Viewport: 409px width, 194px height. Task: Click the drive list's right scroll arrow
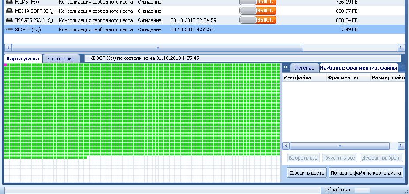tap(401, 48)
